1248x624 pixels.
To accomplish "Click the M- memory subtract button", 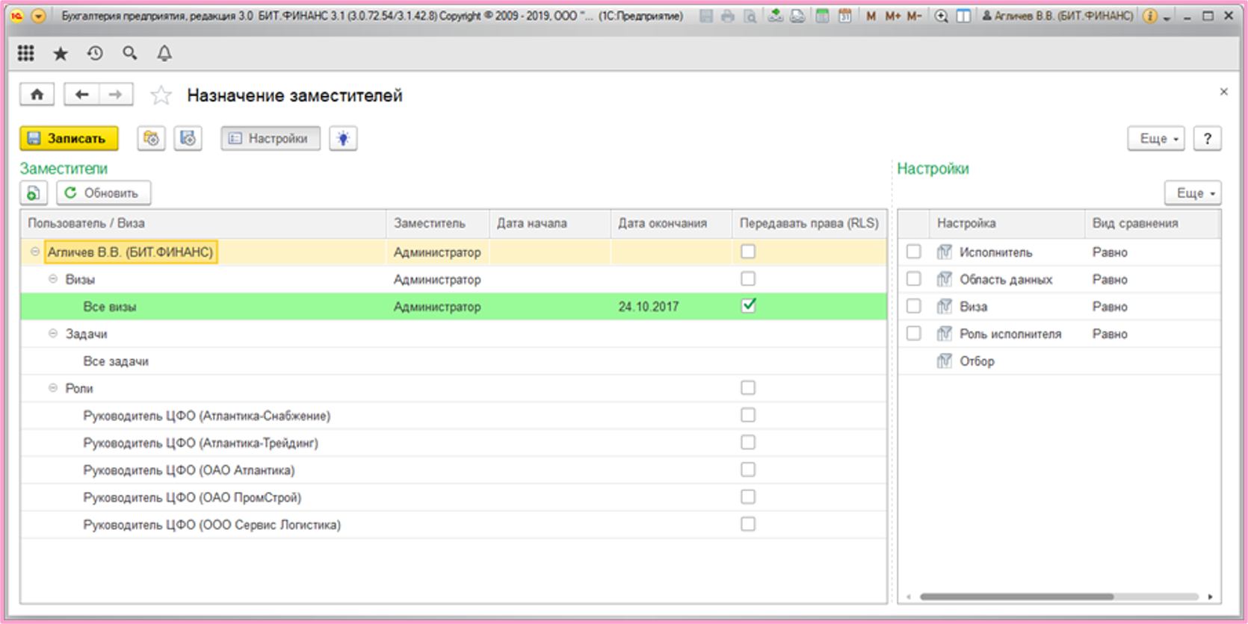I will 914,16.
